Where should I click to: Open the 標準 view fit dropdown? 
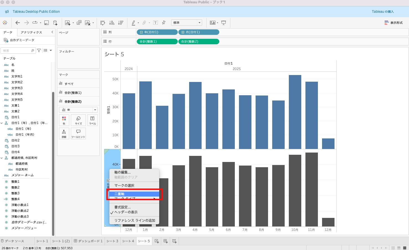click(186, 23)
